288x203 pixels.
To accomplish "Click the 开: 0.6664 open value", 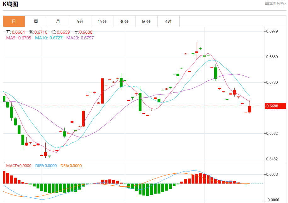I will pos(15,32).
